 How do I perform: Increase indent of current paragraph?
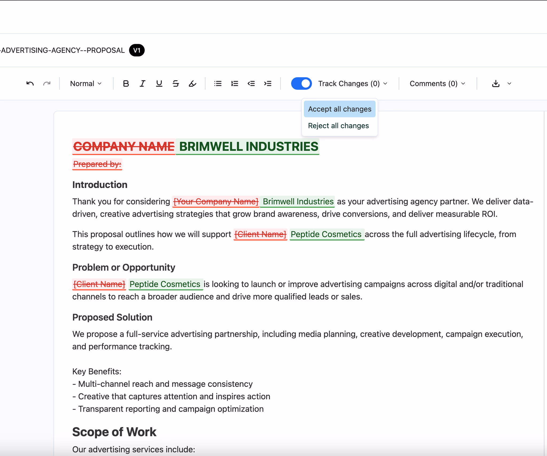pos(268,83)
